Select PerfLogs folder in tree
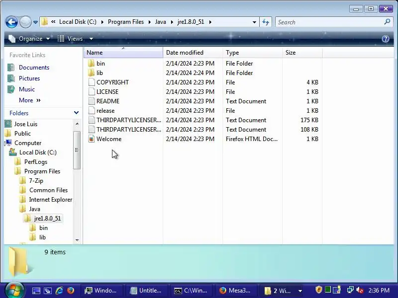 (x=35, y=162)
